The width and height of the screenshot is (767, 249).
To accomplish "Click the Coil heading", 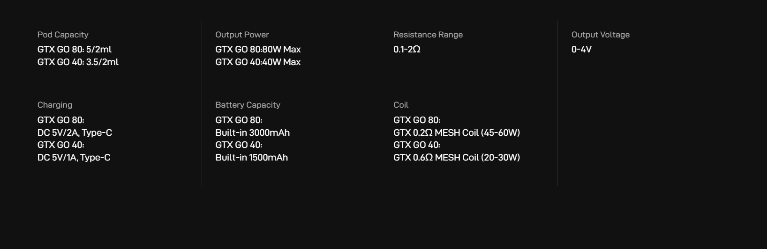I will pos(401,105).
